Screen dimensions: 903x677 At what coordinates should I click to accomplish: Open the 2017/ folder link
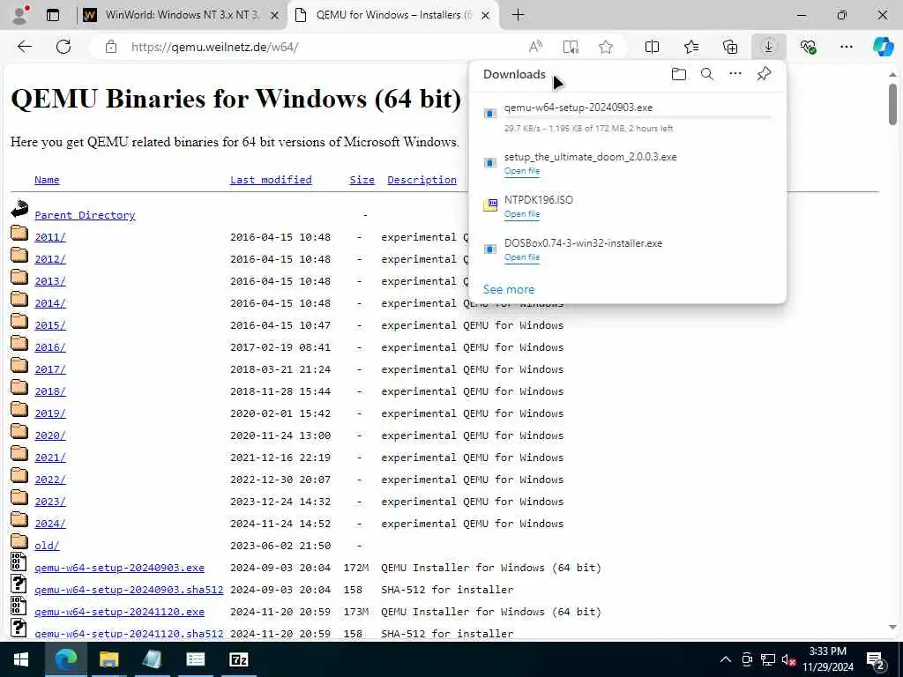pos(50,369)
